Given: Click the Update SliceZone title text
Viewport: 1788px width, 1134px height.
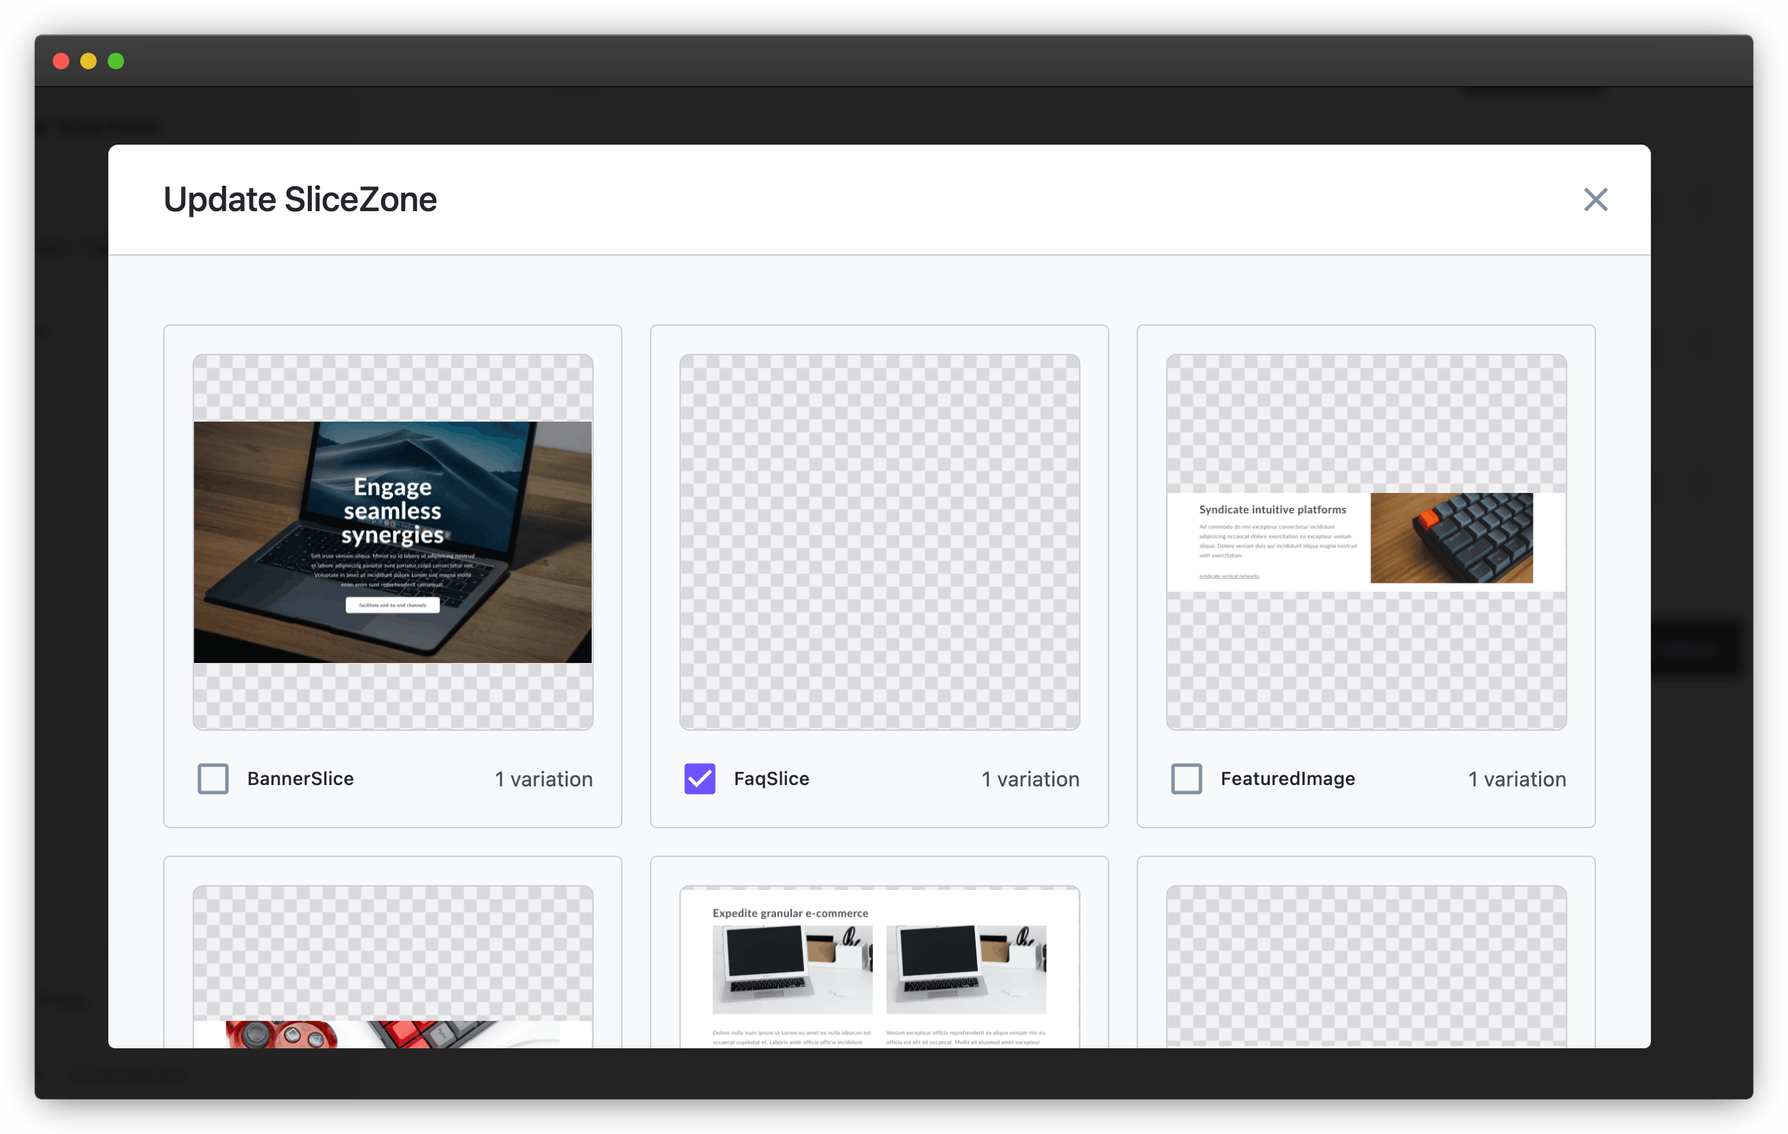Looking at the screenshot, I should [x=300, y=199].
